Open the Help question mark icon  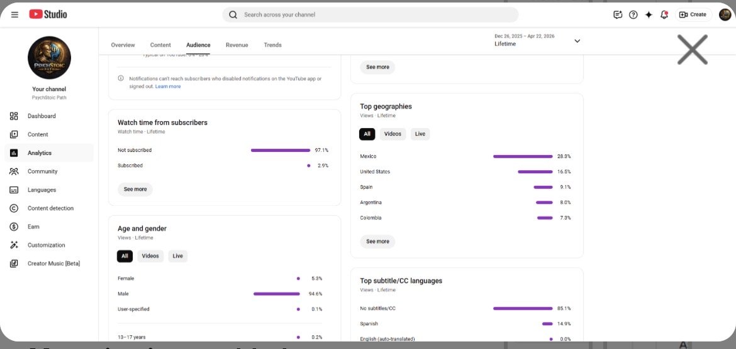(x=633, y=14)
